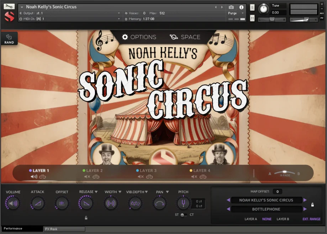
Task: Link Layer 3 using its chain icon
Action: point(149,177)
